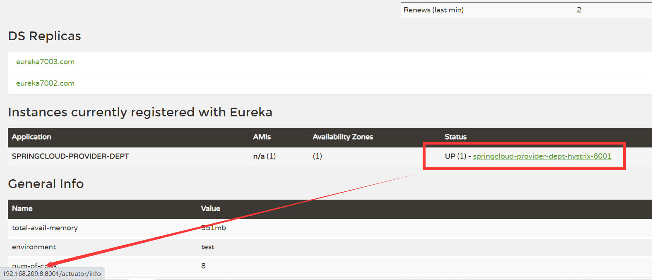This screenshot has height=280, width=652.
Task: Click the Application column header
Action: (x=31, y=137)
